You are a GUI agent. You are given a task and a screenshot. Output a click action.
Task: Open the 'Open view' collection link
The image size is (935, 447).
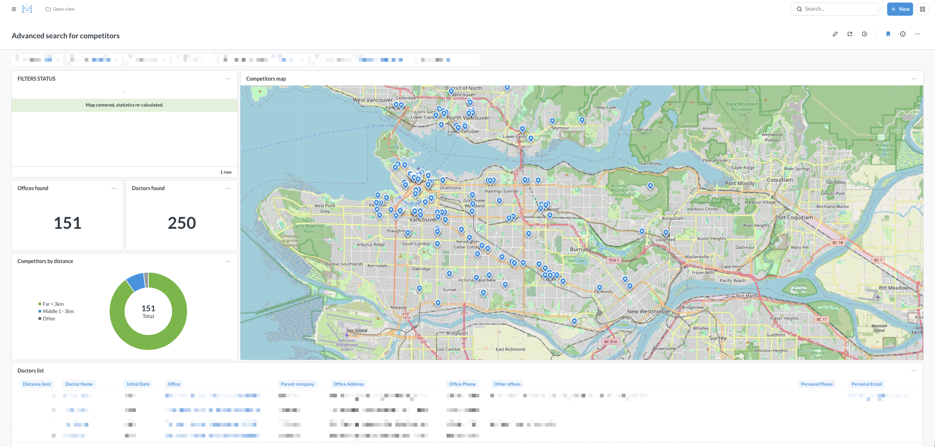60,9
